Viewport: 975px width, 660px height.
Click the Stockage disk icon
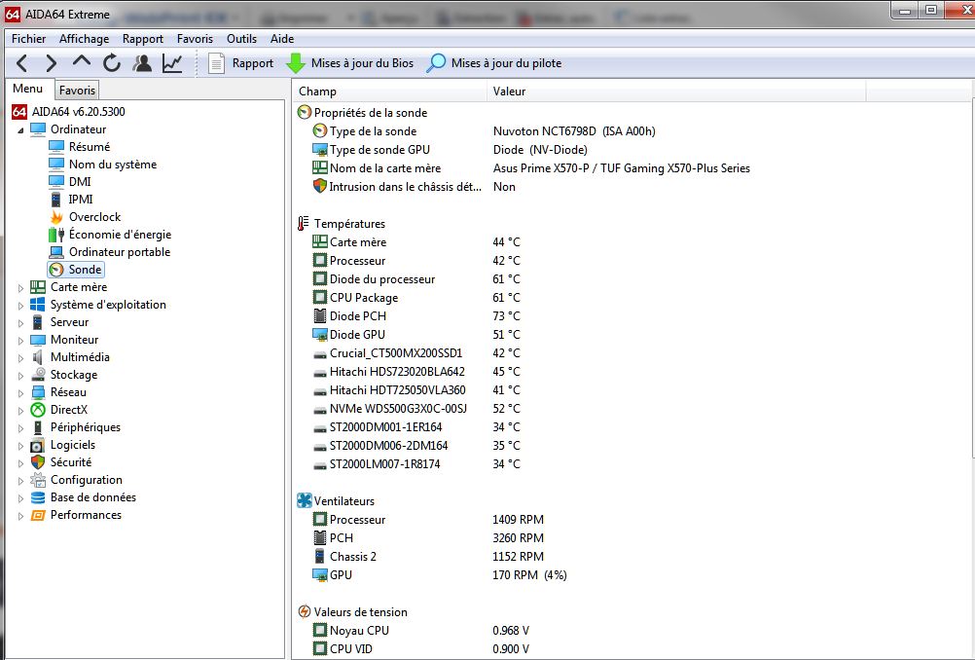tap(38, 375)
